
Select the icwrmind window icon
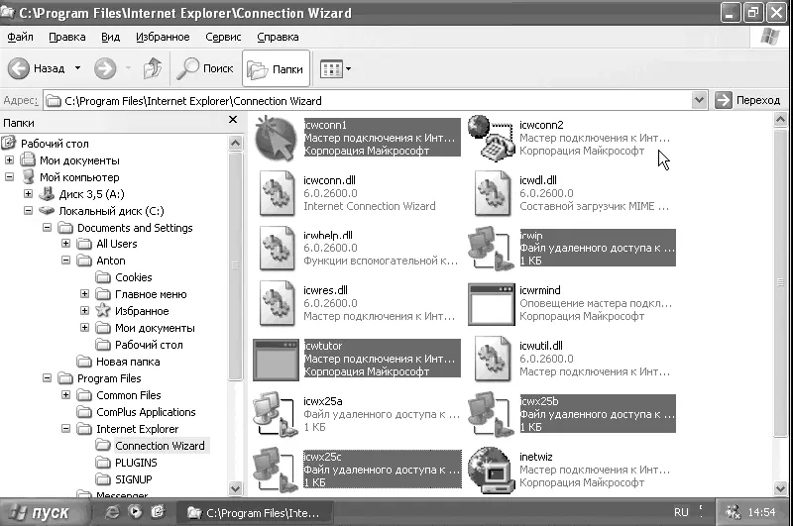(491, 304)
